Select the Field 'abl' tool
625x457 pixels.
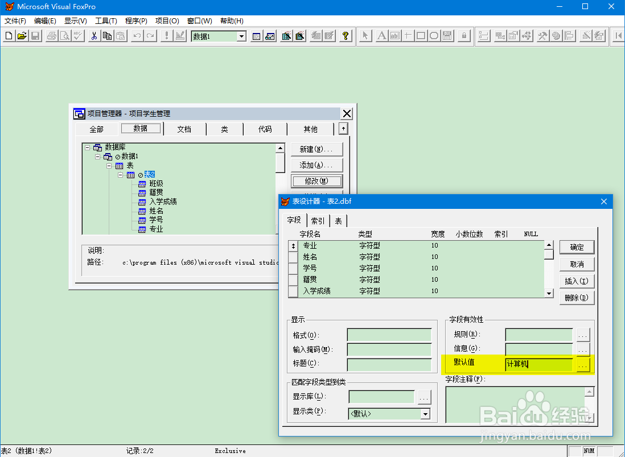coord(394,36)
